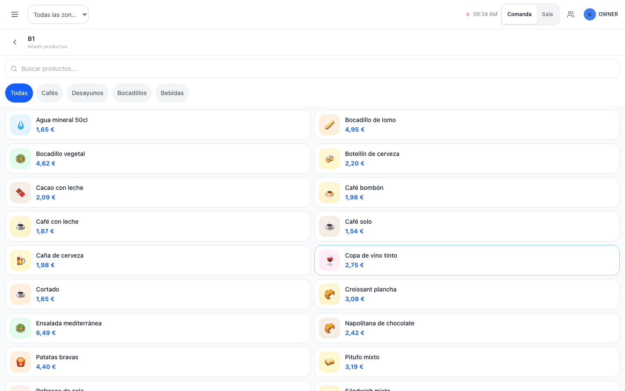This screenshot has width=625, height=391.
Task: Add Pitufo mixto to the order
Action: tap(467, 362)
